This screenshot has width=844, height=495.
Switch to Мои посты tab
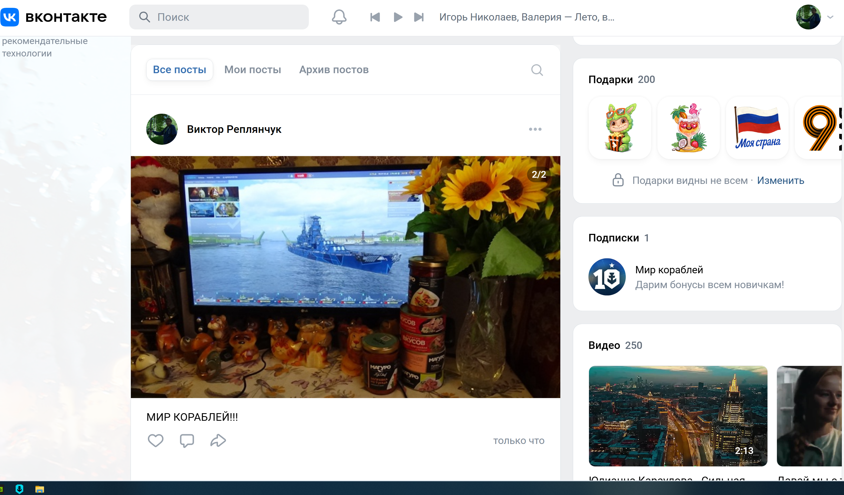[253, 70]
